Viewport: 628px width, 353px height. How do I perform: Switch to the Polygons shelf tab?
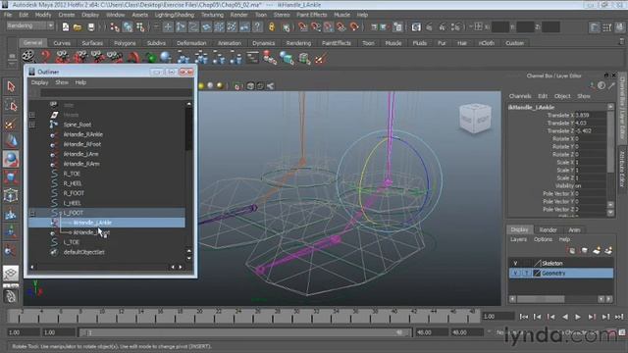coord(125,43)
